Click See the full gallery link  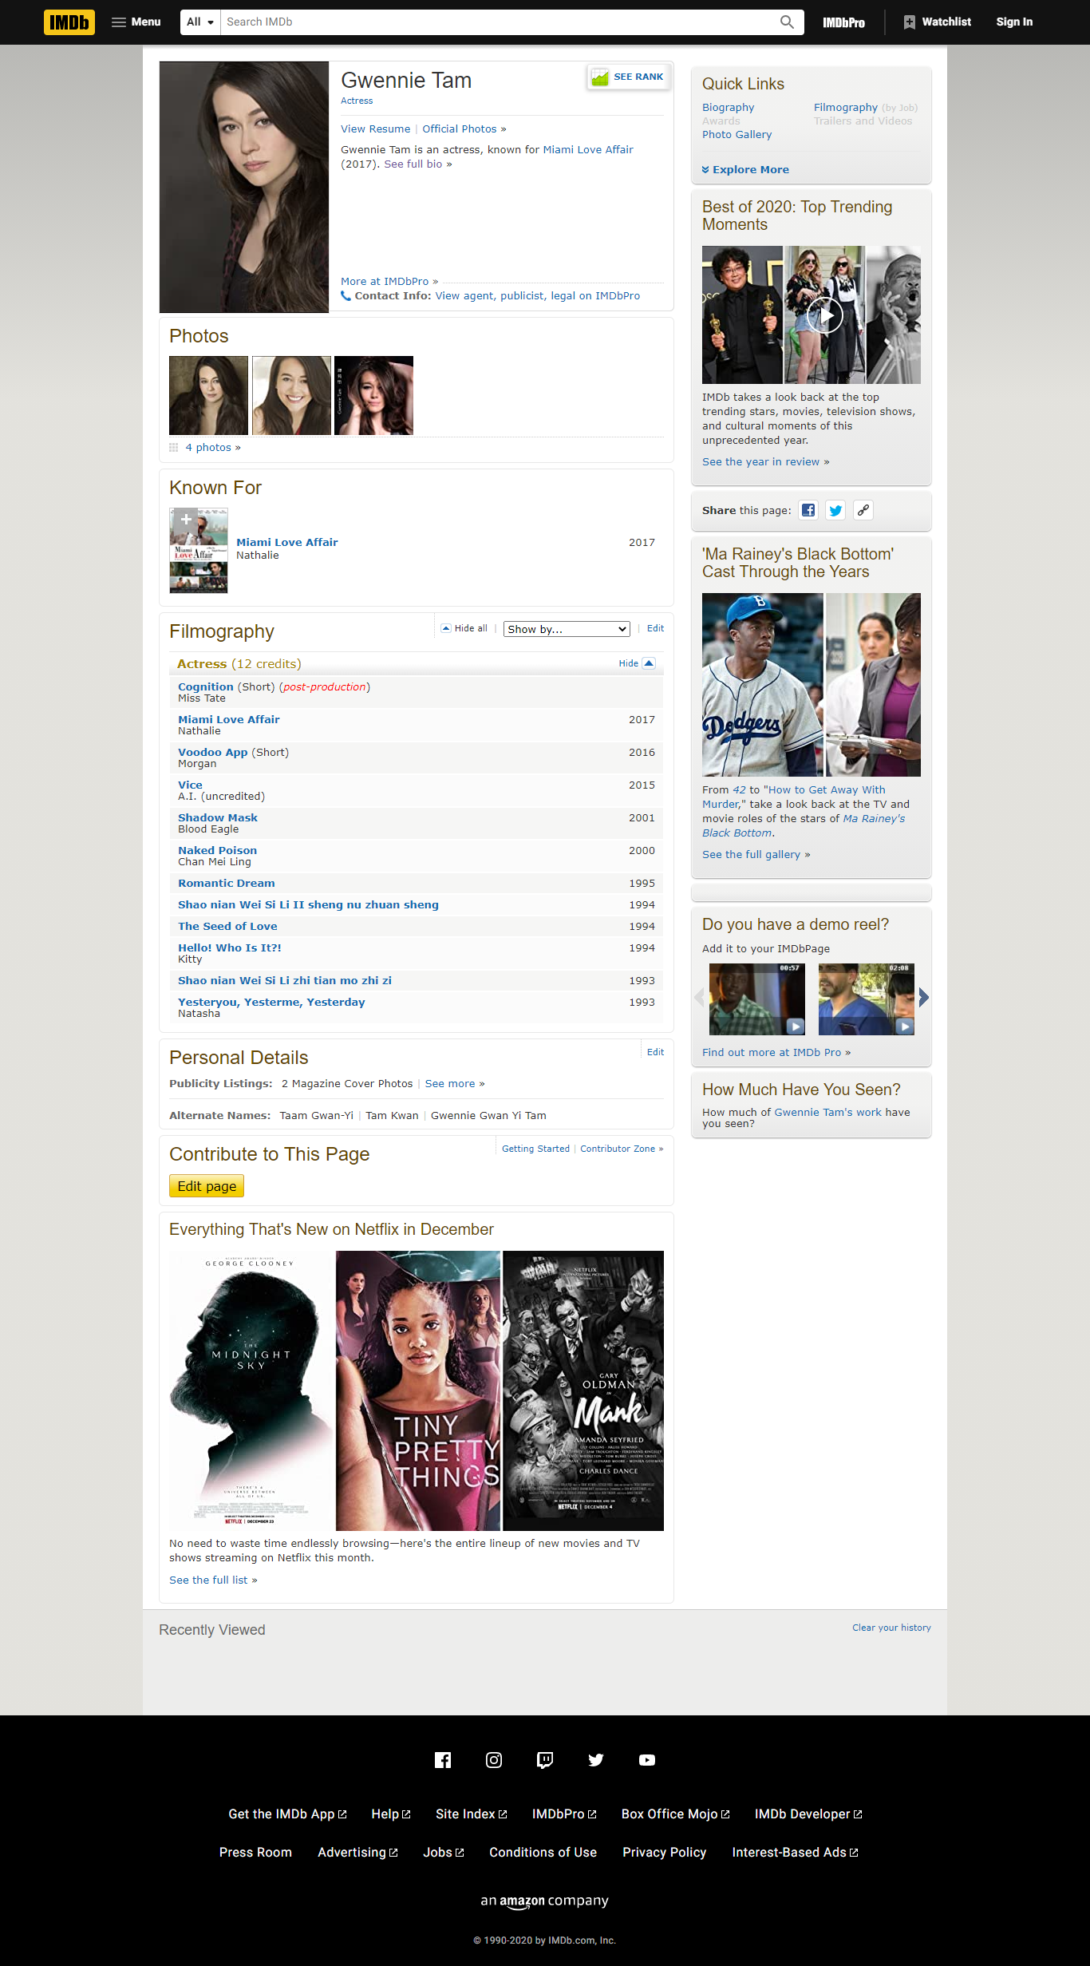751,854
